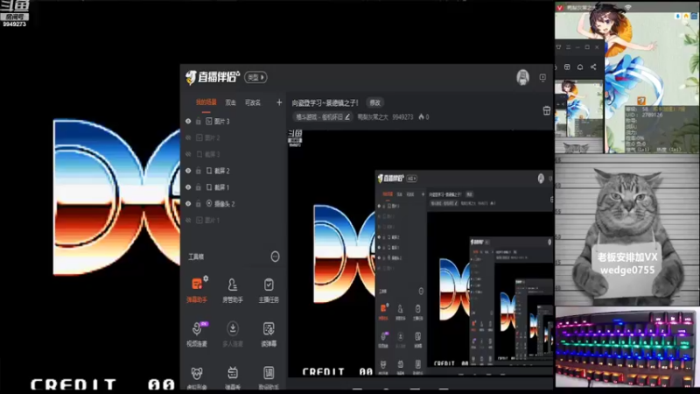700x394 pixels.
Task: Hide the 截屏 2 source
Action: pyautogui.click(x=188, y=171)
